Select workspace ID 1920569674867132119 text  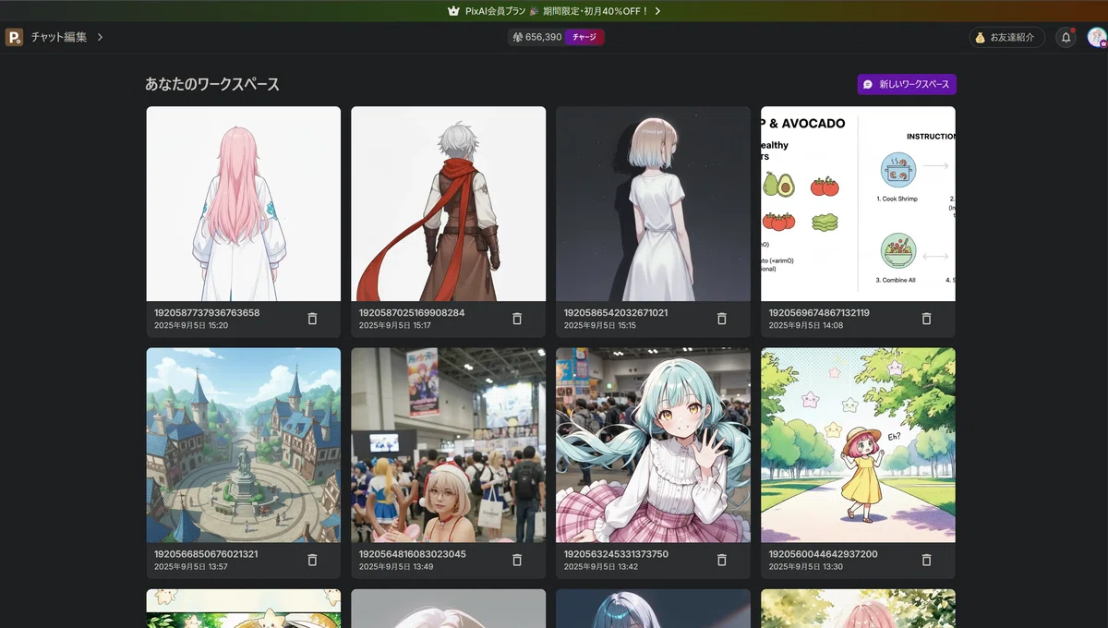[x=819, y=313]
